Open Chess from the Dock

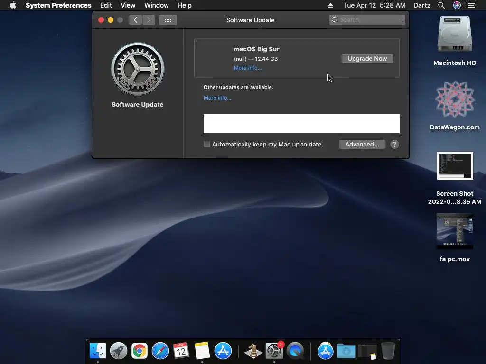pyautogui.click(x=253, y=351)
